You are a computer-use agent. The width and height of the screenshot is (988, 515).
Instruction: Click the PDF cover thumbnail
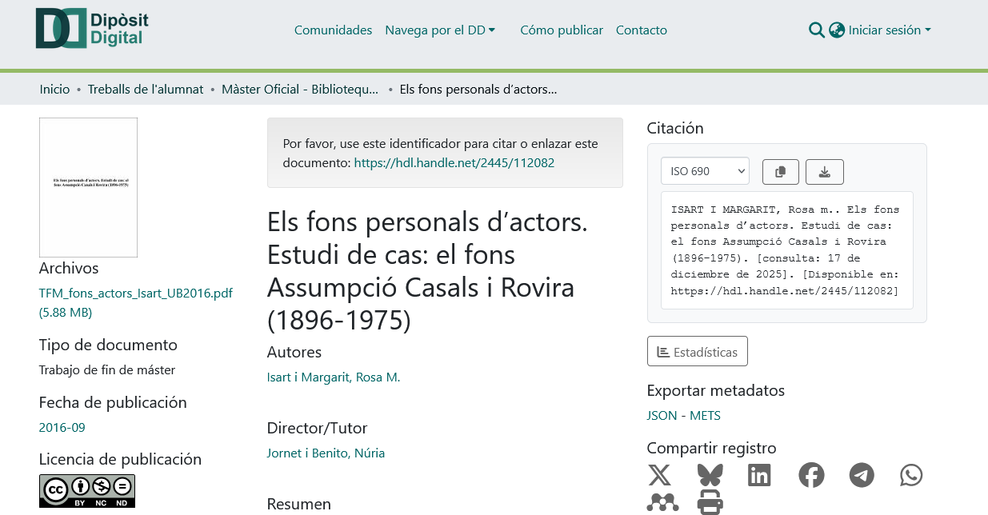coord(88,187)
